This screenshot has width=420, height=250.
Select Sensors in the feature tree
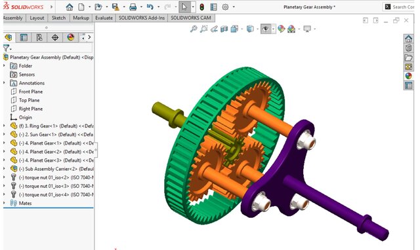pos(22,74)
